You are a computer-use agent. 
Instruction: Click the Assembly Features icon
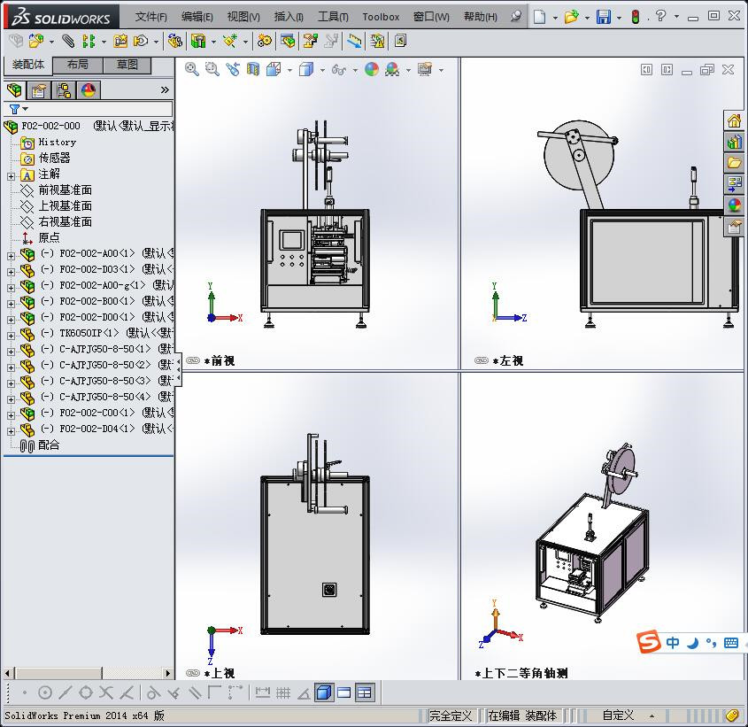tap(198, 41)
